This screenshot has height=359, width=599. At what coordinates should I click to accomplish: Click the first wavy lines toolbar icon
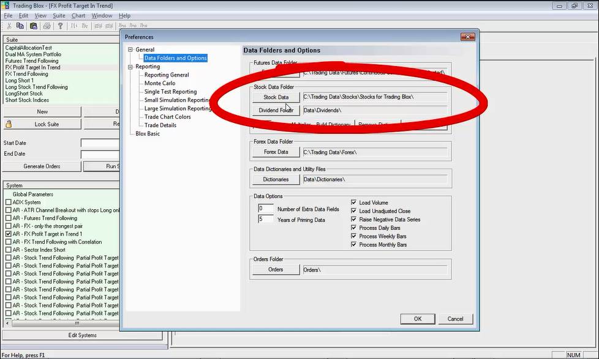click(98, 26)
